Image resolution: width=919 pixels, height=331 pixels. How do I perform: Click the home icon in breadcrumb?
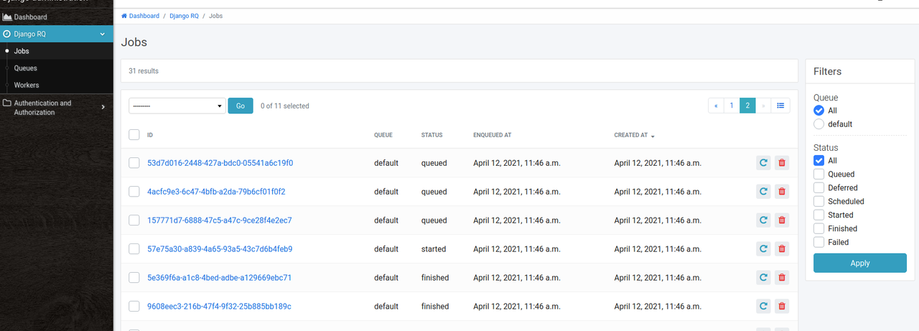point(124,16)
